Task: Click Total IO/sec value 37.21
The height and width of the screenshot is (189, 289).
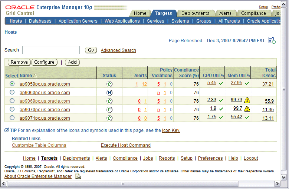Action: [268, 84]
